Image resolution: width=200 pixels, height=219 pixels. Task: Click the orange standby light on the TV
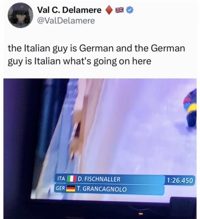point(140,213)
